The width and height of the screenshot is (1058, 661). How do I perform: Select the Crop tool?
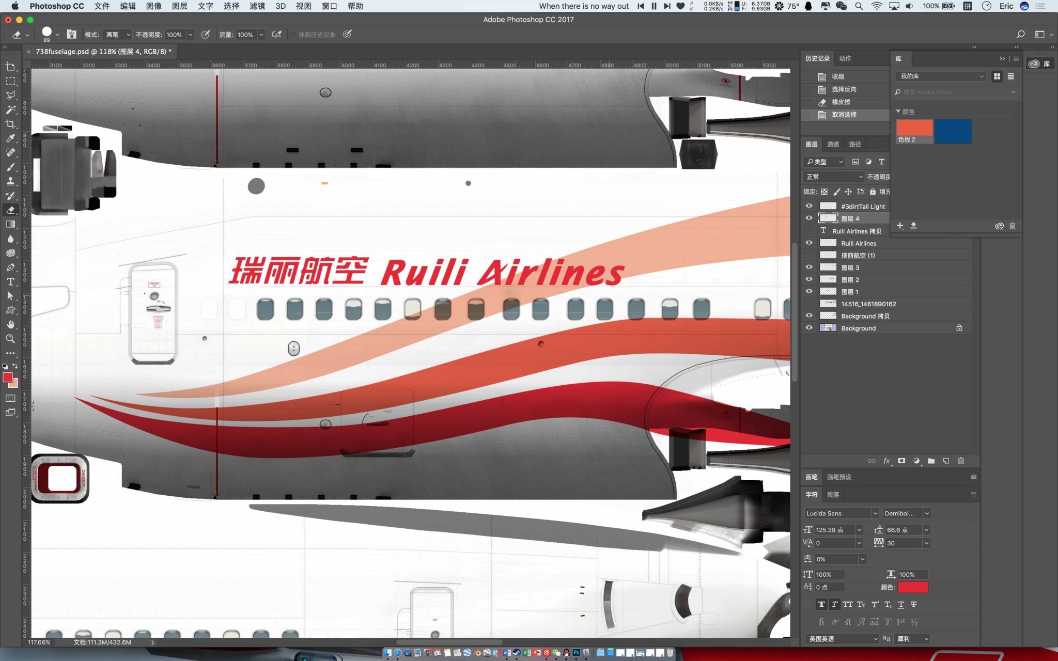coord(10,124)
